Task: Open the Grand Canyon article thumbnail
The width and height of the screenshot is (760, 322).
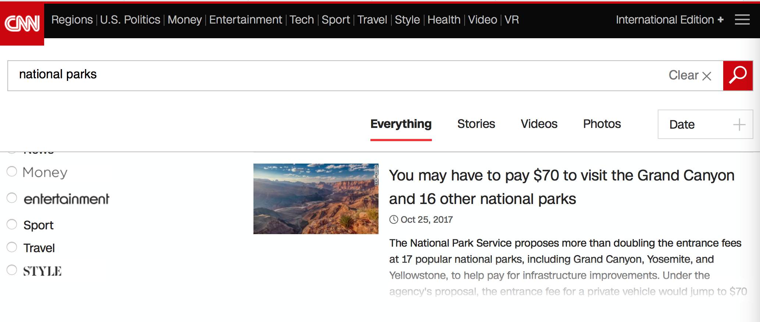Action: tap(316, 199)
